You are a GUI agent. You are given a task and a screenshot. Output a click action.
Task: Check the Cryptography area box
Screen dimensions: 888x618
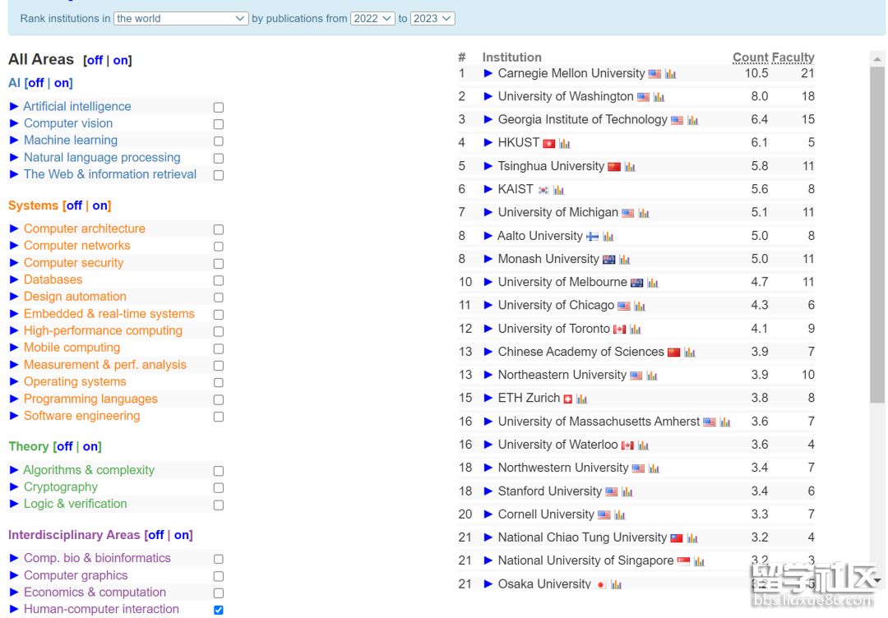219,488
